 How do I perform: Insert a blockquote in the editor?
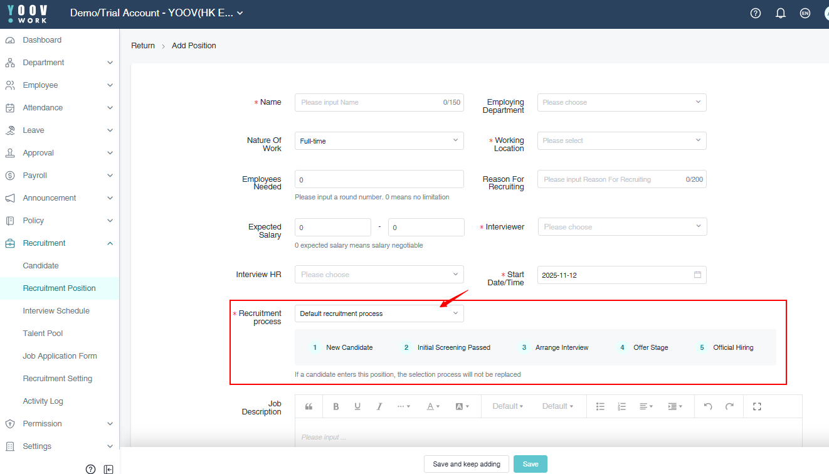point(309,406)
